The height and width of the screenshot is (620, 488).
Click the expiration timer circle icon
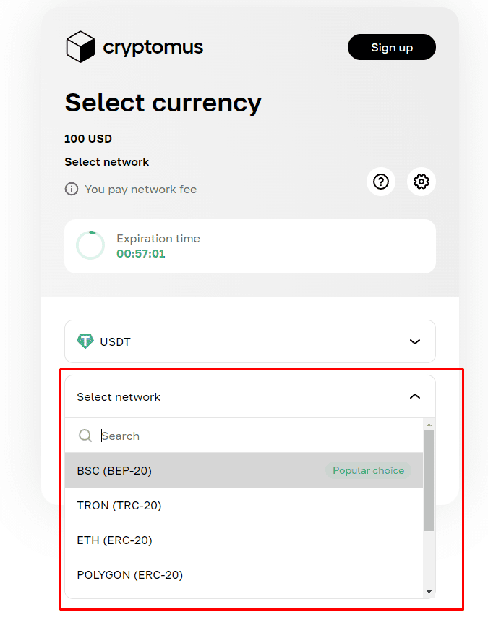90,246
